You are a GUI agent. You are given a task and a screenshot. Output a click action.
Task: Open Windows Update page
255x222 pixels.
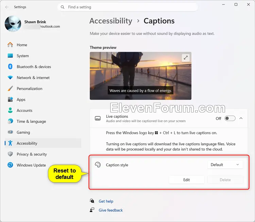tap(43, 165)
